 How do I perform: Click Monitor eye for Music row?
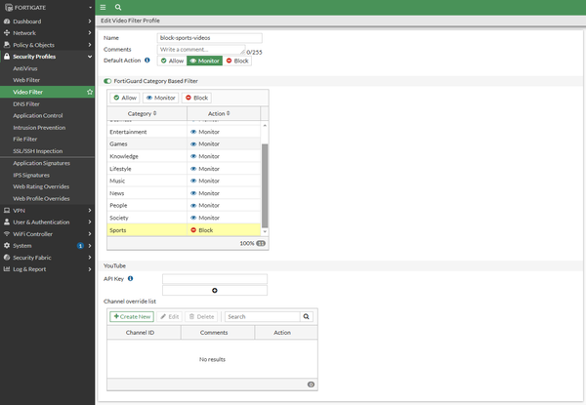[193, 181]
